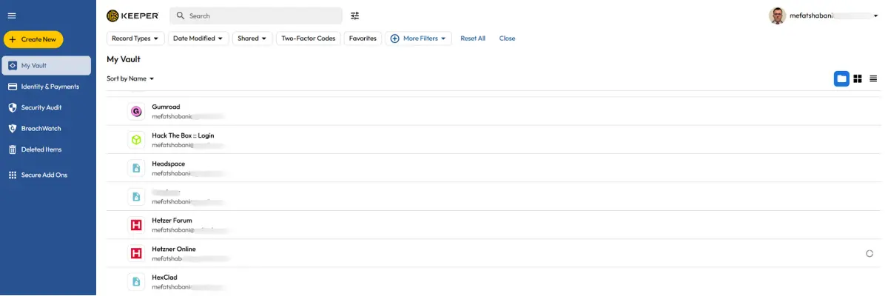Click the Hack The Box cube icon
888x296 pixels.
click(136, 140)
